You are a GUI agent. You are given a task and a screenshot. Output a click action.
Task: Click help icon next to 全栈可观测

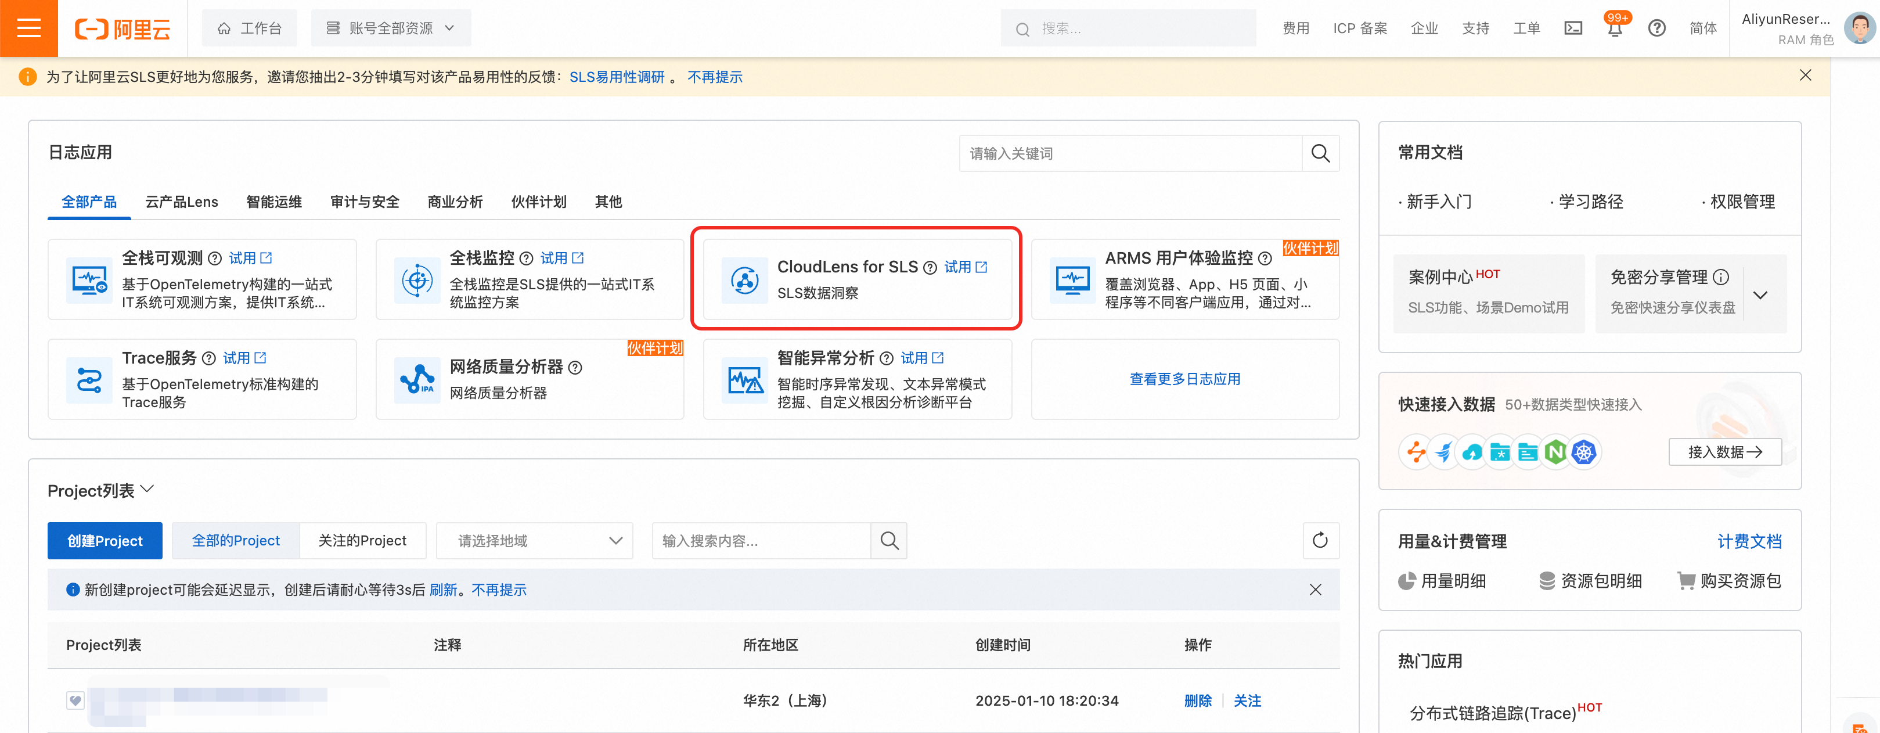pyautogui.click(x=215, y=258)
